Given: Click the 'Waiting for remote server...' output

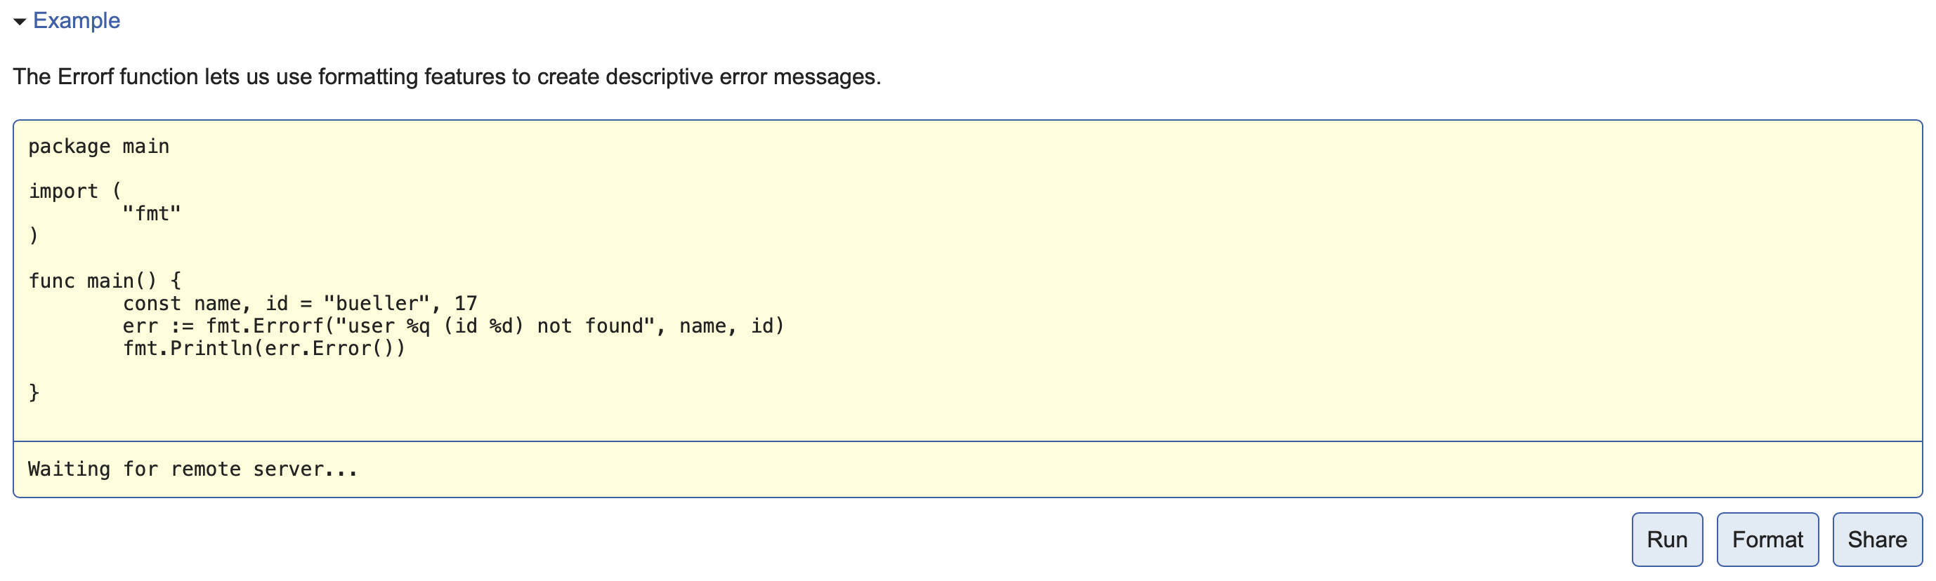Looking at the screenshot, I should [193, 469].
